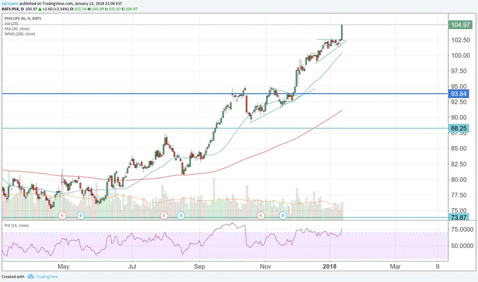
Task: Click the Vol (20) indicator label
Action: [11, 24]
